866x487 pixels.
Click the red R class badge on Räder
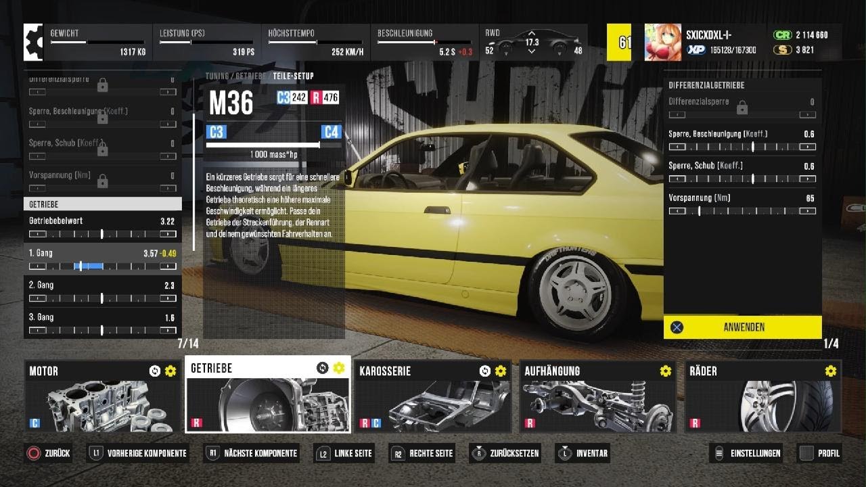(695, 423)
